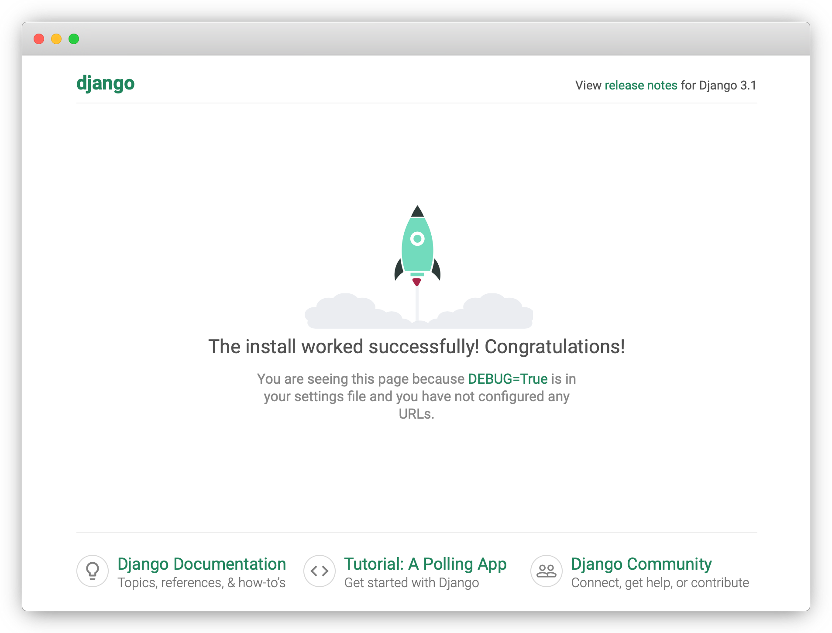This screenshot has height=633, width=832.
Task: Follow the DEBUG=True link
Action: (507, 379)
